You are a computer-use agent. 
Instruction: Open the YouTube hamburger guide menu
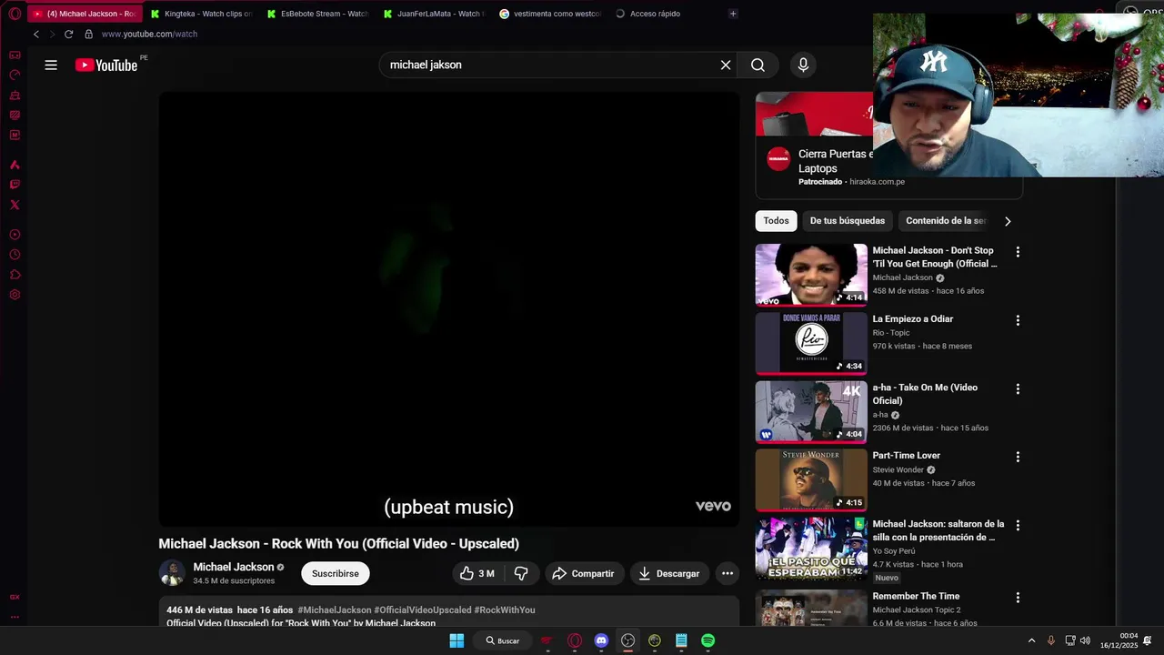pos(51,65)
